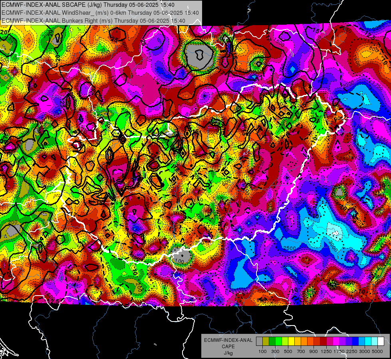Select the olive legend color swatch
391x359 pixels.
tap(266, 341)
